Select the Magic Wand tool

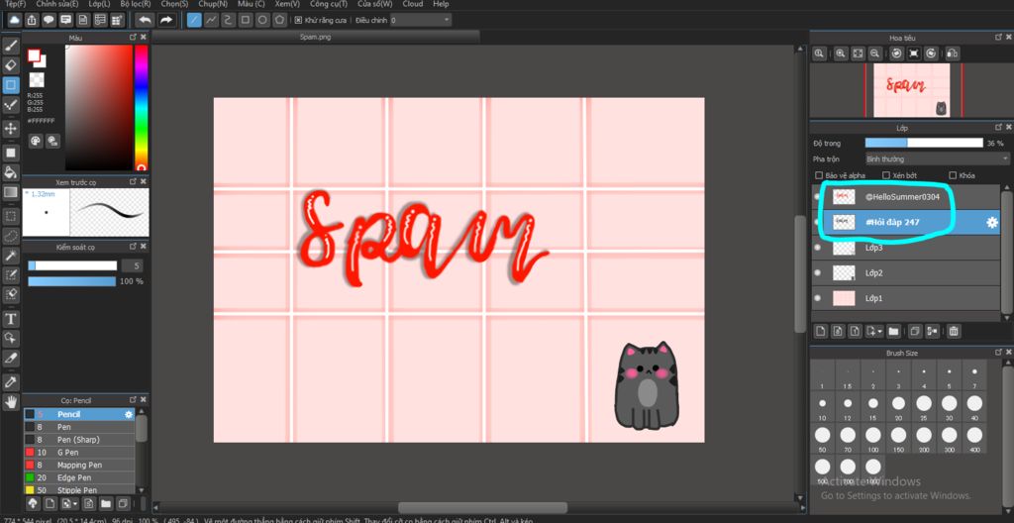pyautogui.click(x=11, y=257)
